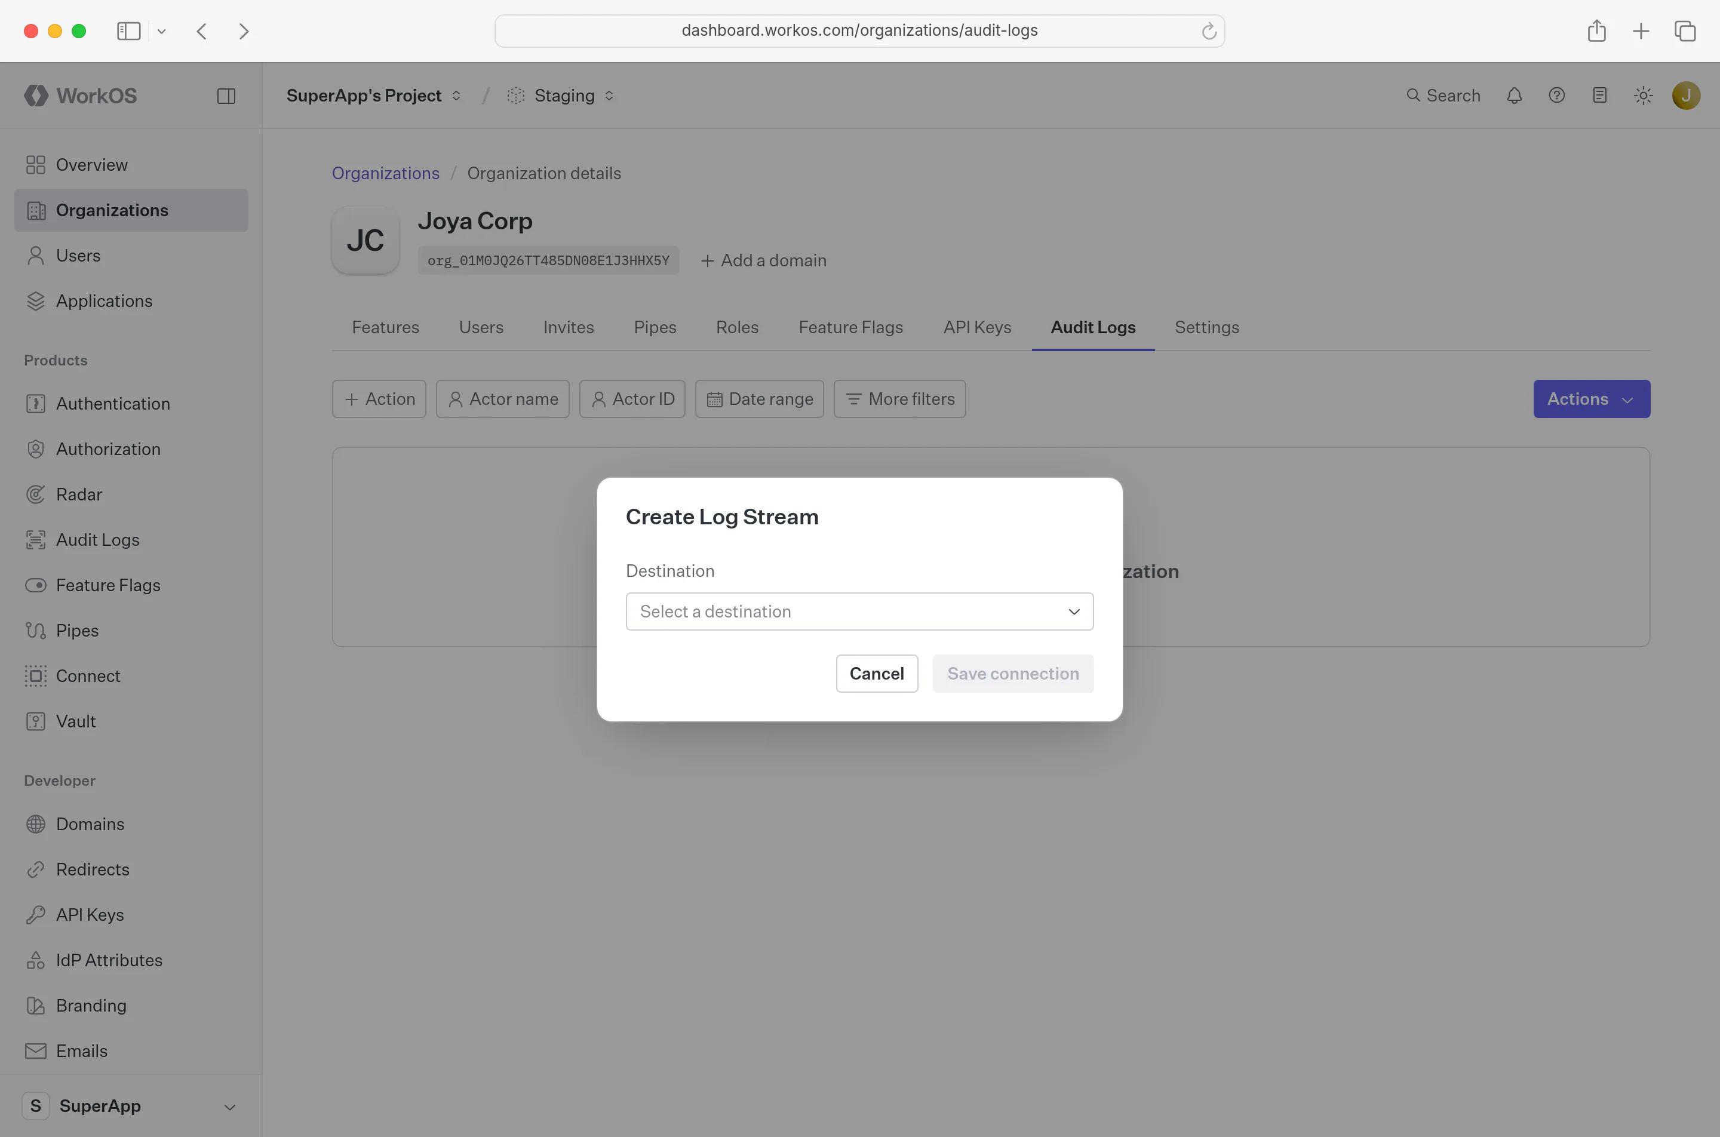The height and width of the screenshot is (1137, 1720).
Task: Switch to the organization Users tab
Action: [x=481, y=327]
